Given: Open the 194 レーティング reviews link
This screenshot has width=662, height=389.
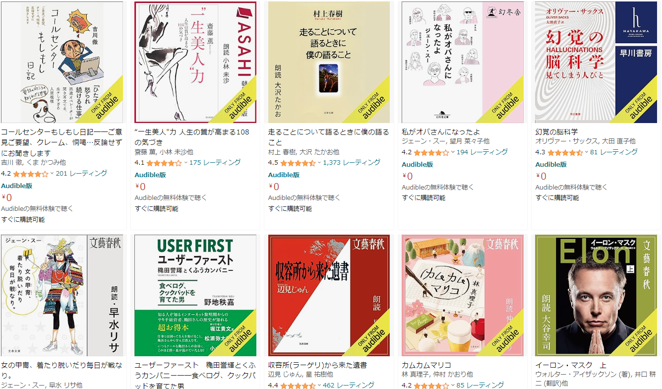Looking at the screenshot, I should tap(482, 152).
